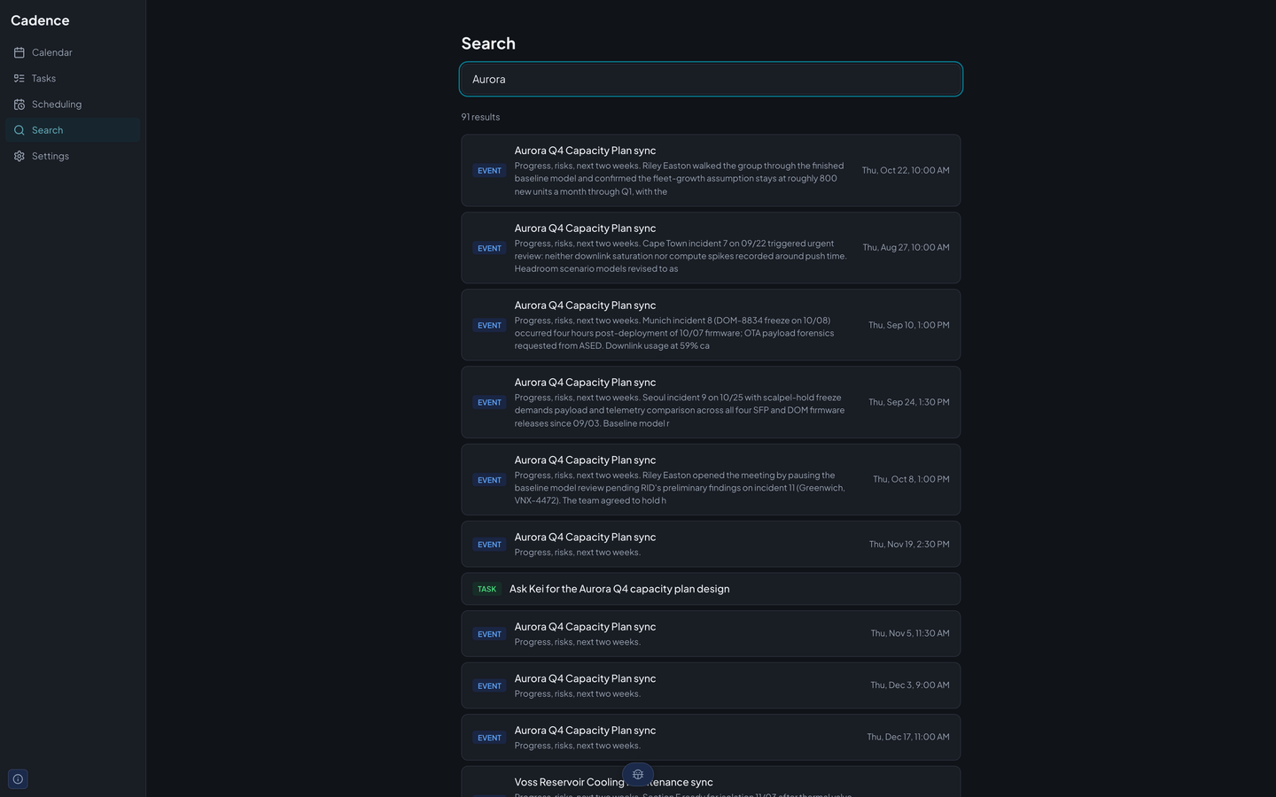
Task: Click the 'Thu, Sep 24, 1:30 PM' timestamp
Action: [908, 402]
